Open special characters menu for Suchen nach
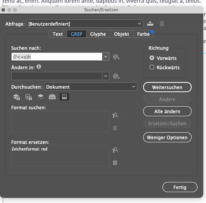The width and height of the screenshot is (206, 203). pos(116,57)
